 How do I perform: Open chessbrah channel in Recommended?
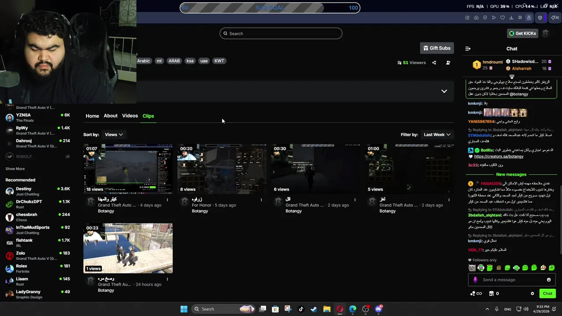coord(37,217)
